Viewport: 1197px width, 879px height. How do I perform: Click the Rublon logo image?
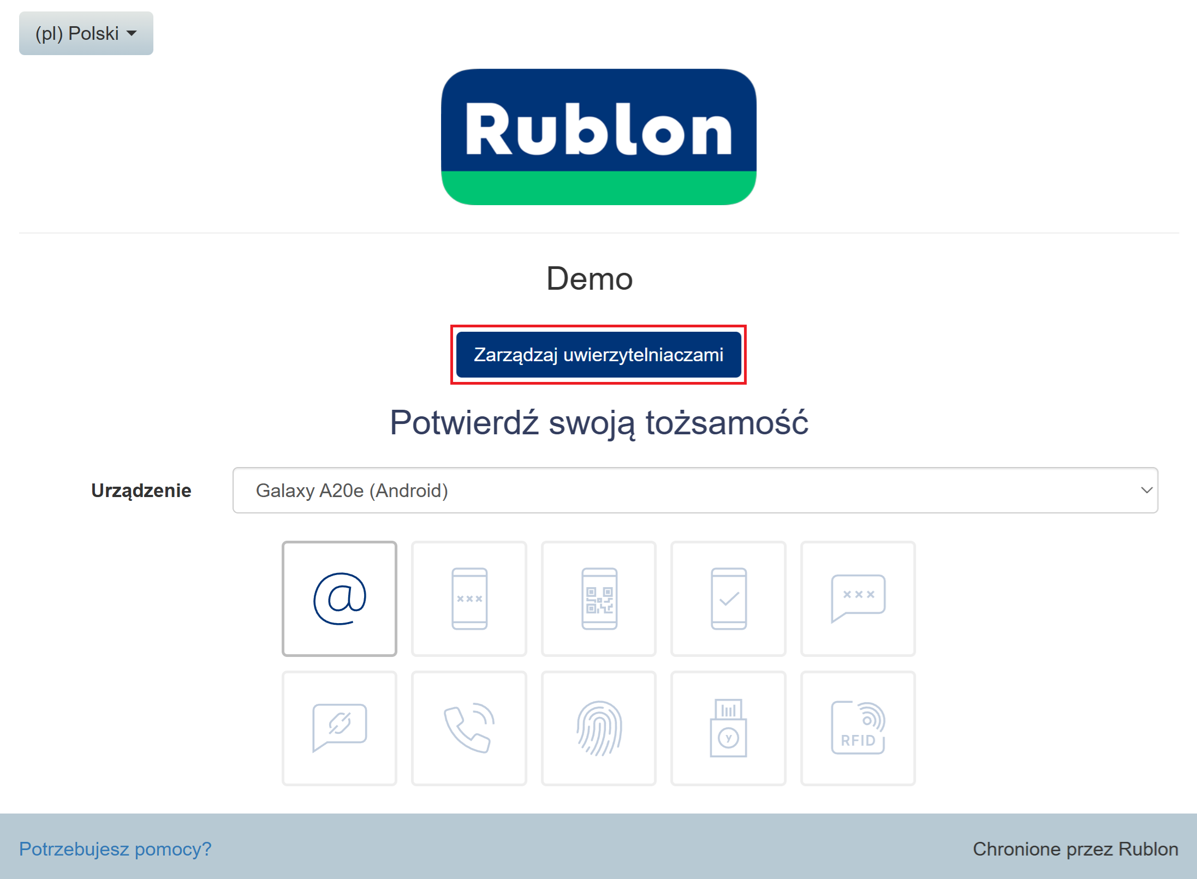coord(598,136)
